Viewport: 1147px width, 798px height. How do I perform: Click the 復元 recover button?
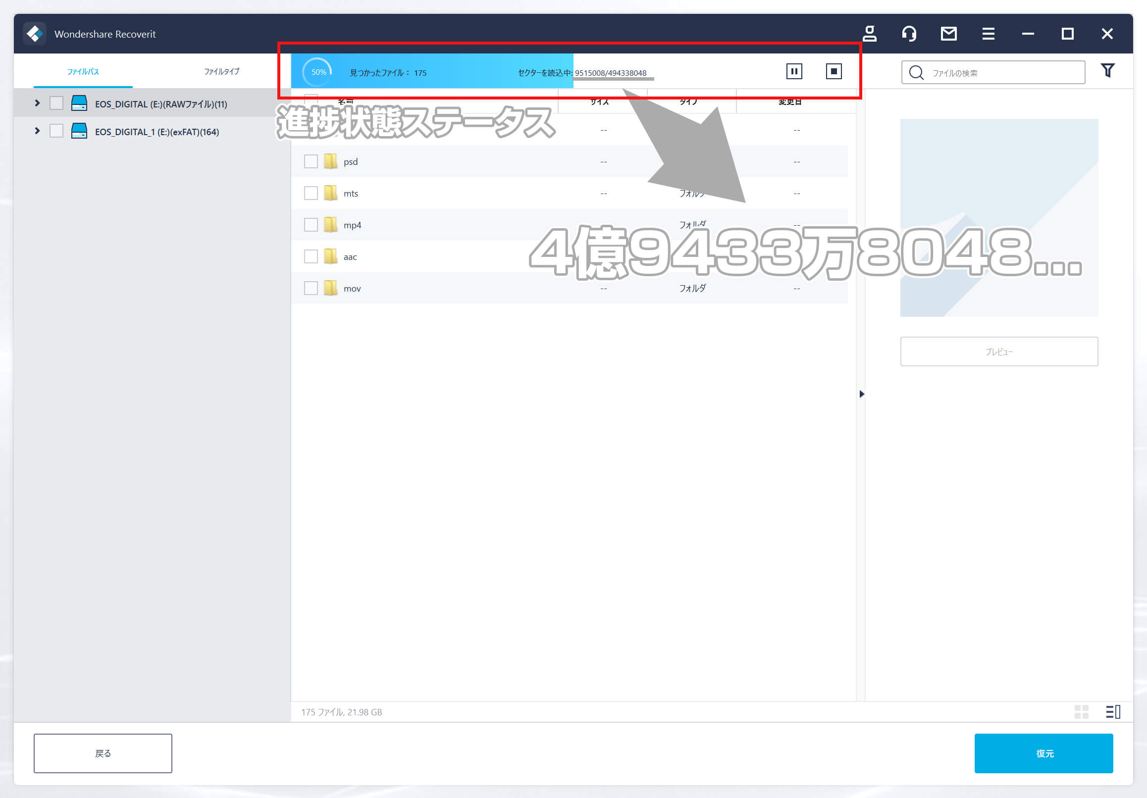coord(1043,753)
